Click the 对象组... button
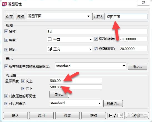The width and height of the screenshot is (152, 122). [113, 104]
